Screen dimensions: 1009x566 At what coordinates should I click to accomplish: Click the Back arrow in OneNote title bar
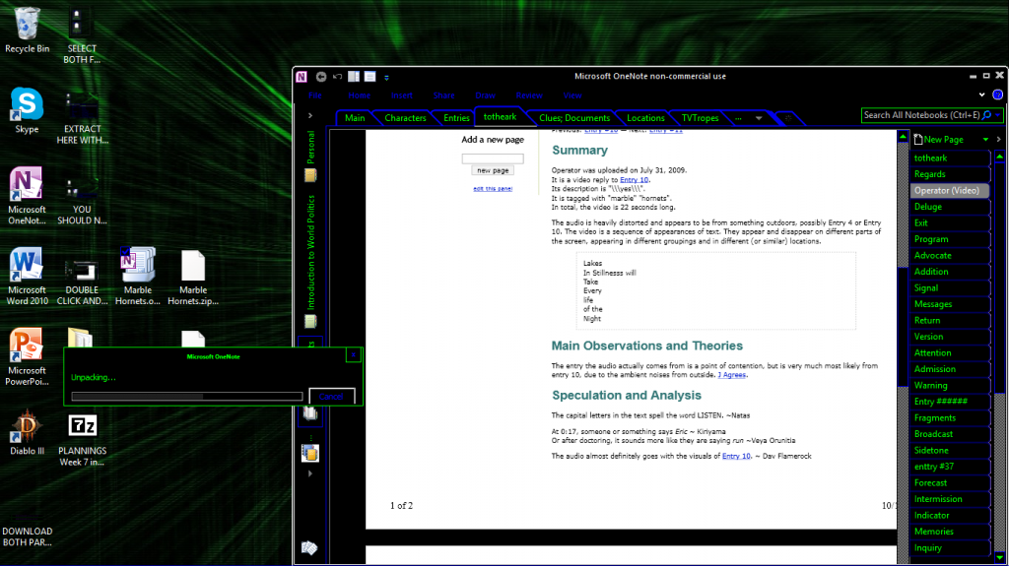coord(320,77)
